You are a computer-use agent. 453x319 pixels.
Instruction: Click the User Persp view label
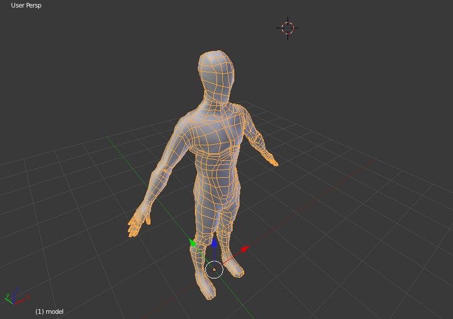click(26, 5)
